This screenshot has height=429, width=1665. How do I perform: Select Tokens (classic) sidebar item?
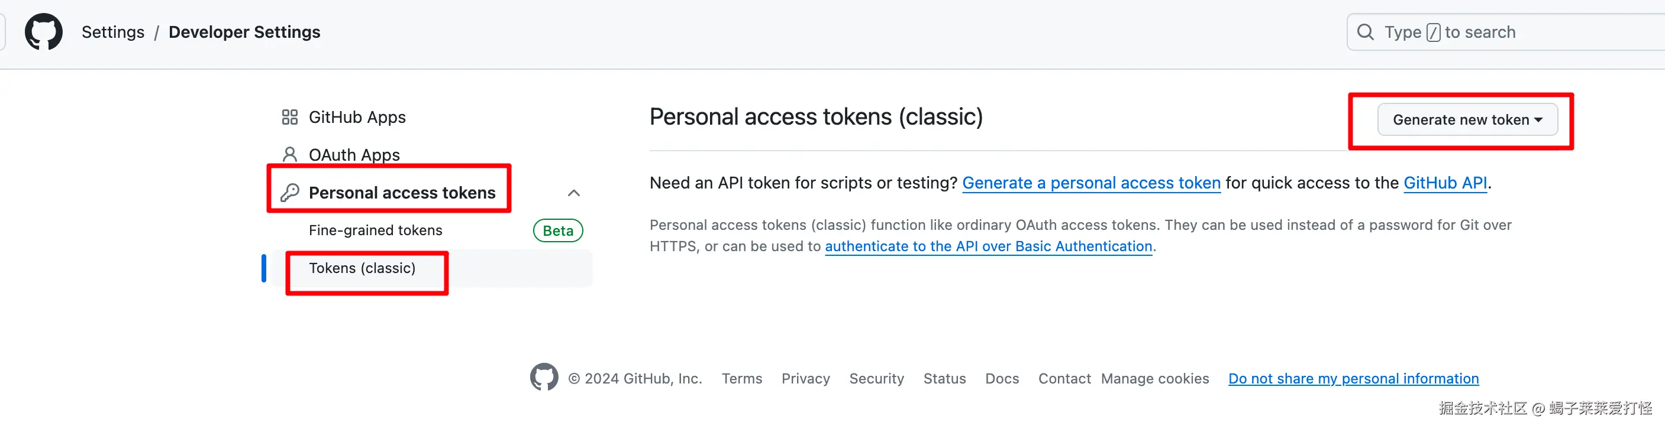(362, 268)
